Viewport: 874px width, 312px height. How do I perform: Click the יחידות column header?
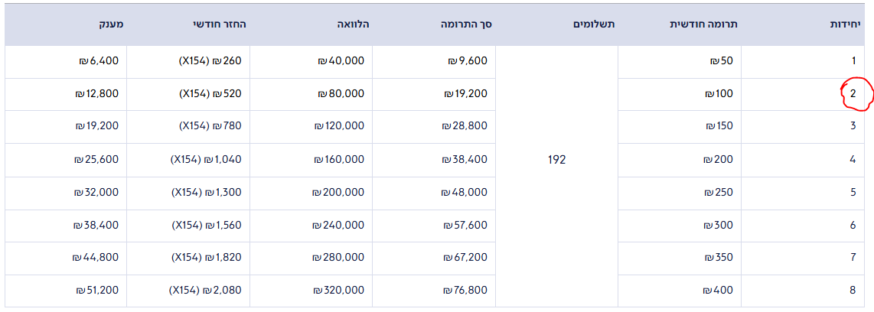[x=846, y=24]
